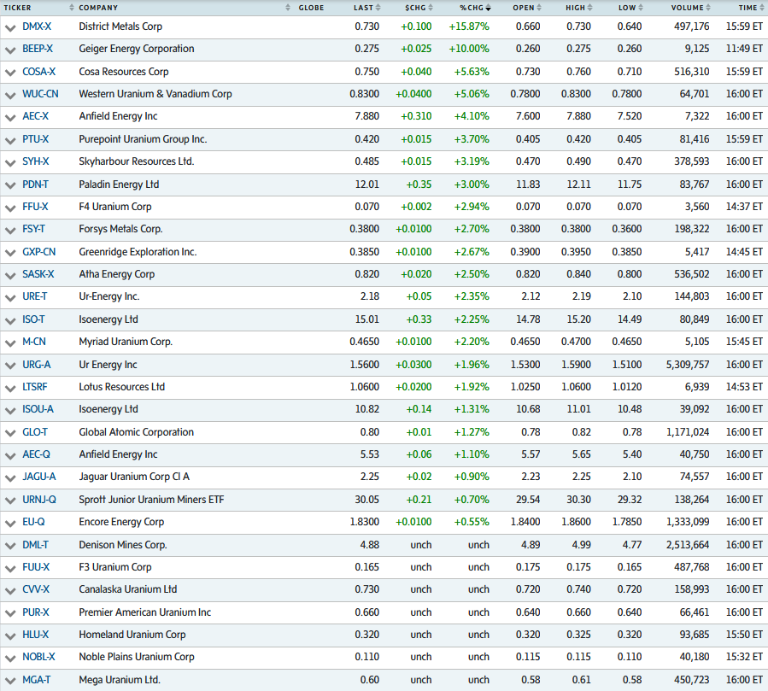Open the CVV-X ticker link
This screenshot has height=691, width=768.
(36, 589)
